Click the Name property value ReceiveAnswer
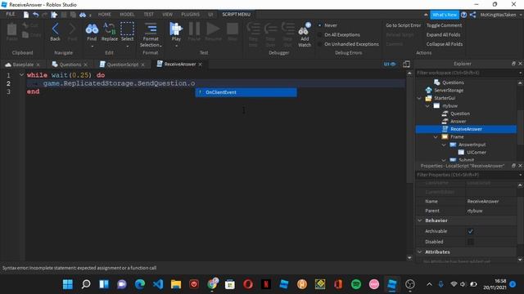Image resolution: width=524 pixels, height=294 pixels. (483, 202)
